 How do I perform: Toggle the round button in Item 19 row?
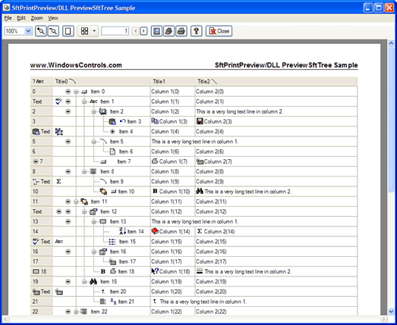pyautogui.click(x=68, y=282)
